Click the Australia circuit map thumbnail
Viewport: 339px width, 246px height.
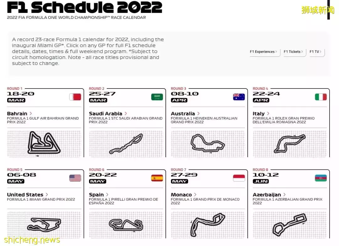click(x=207, y=143)
